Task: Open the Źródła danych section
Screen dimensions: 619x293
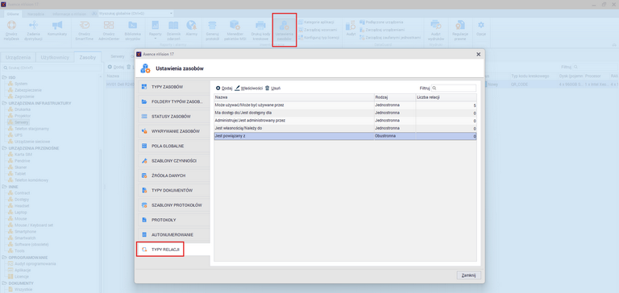Action: pos(173,175)
